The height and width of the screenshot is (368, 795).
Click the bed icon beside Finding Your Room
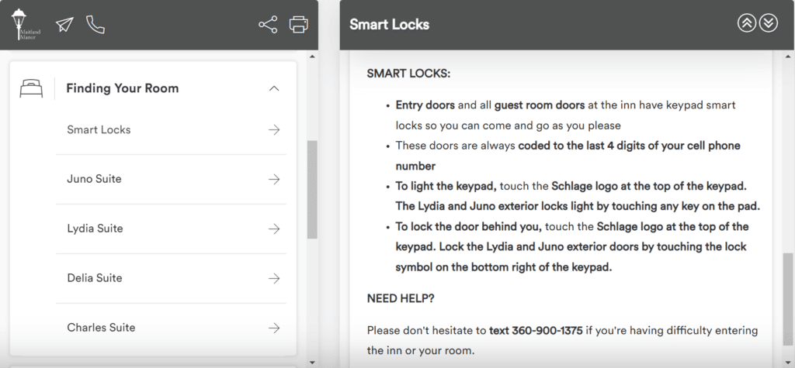(x=31, y=88)
